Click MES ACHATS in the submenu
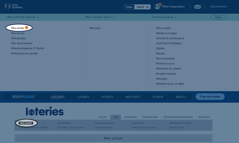239x143 pixels. pos(26,123)
